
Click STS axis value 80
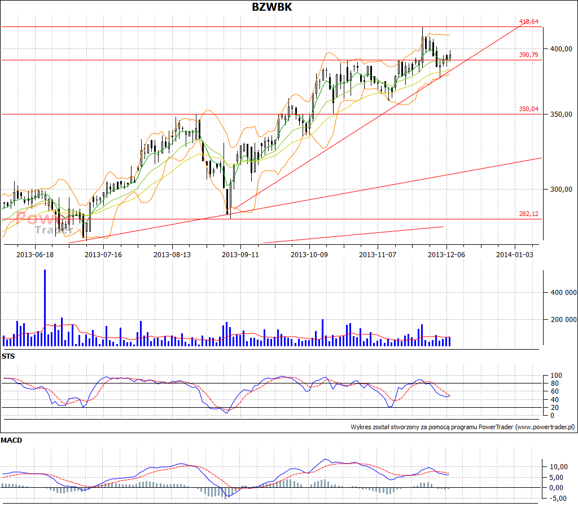[554, 383]
